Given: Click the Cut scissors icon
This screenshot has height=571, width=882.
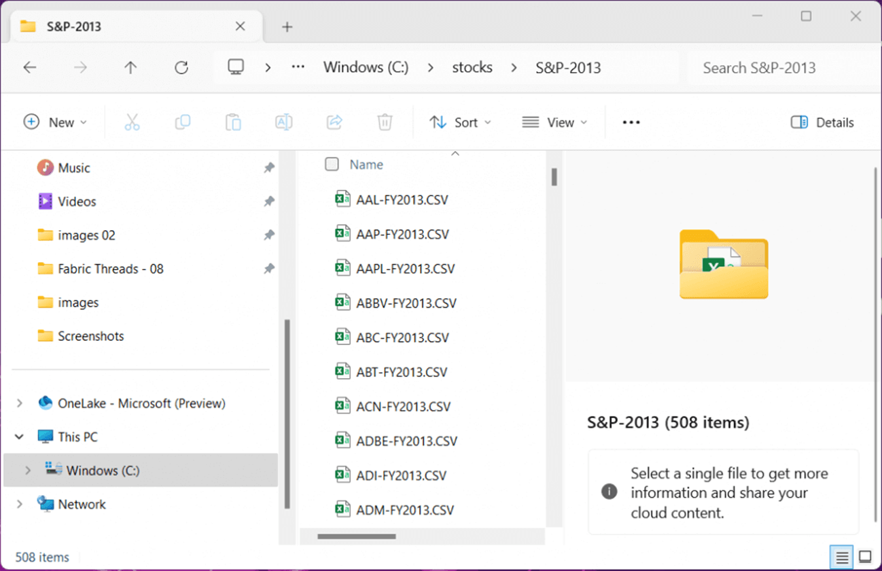Looking at the screenshot, I should [x=132, y=122].
